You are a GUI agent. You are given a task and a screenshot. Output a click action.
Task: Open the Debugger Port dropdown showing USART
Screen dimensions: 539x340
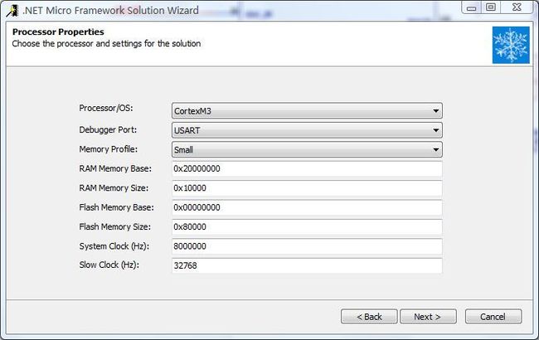307,130
